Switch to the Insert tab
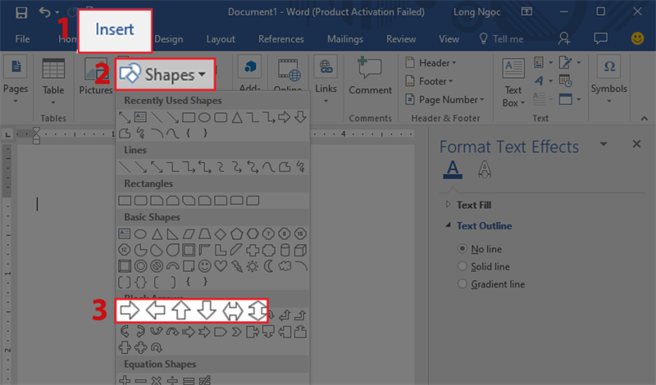This screenshot has height=385, width=656. point(114,29)
